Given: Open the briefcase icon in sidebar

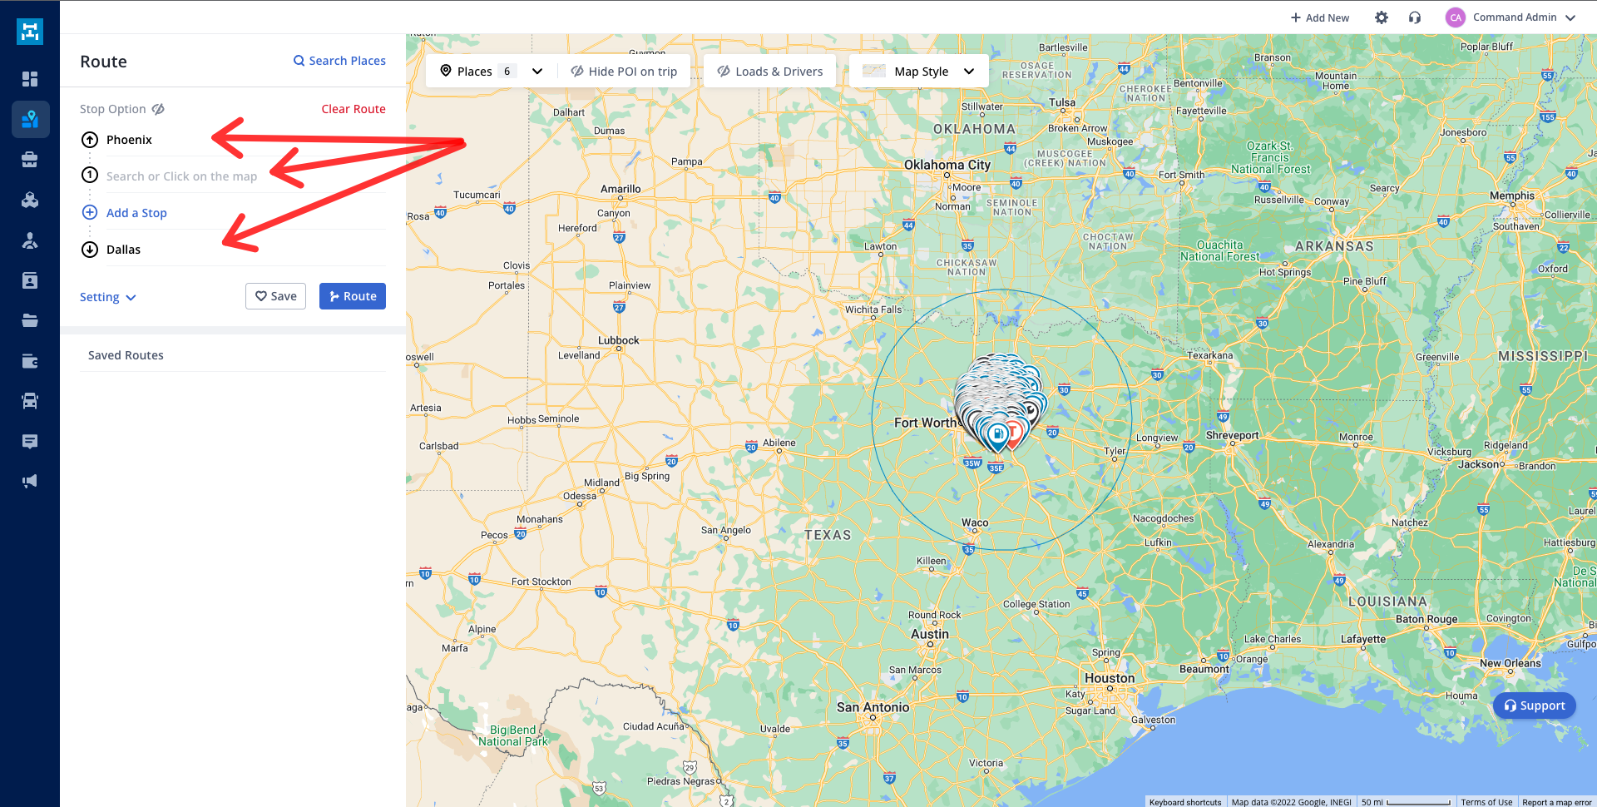Looking at the screenshot, I should (30, 160).
